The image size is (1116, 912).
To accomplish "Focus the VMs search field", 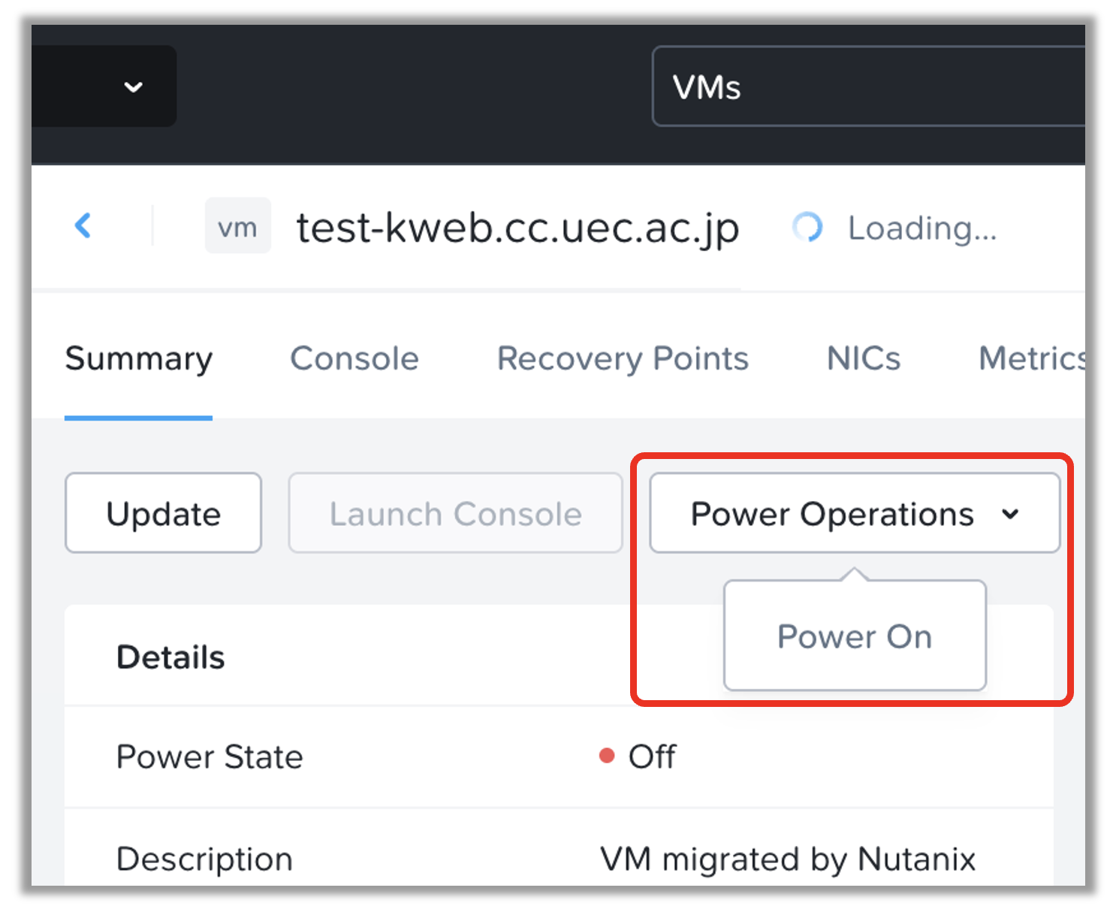I will point(864,87).
